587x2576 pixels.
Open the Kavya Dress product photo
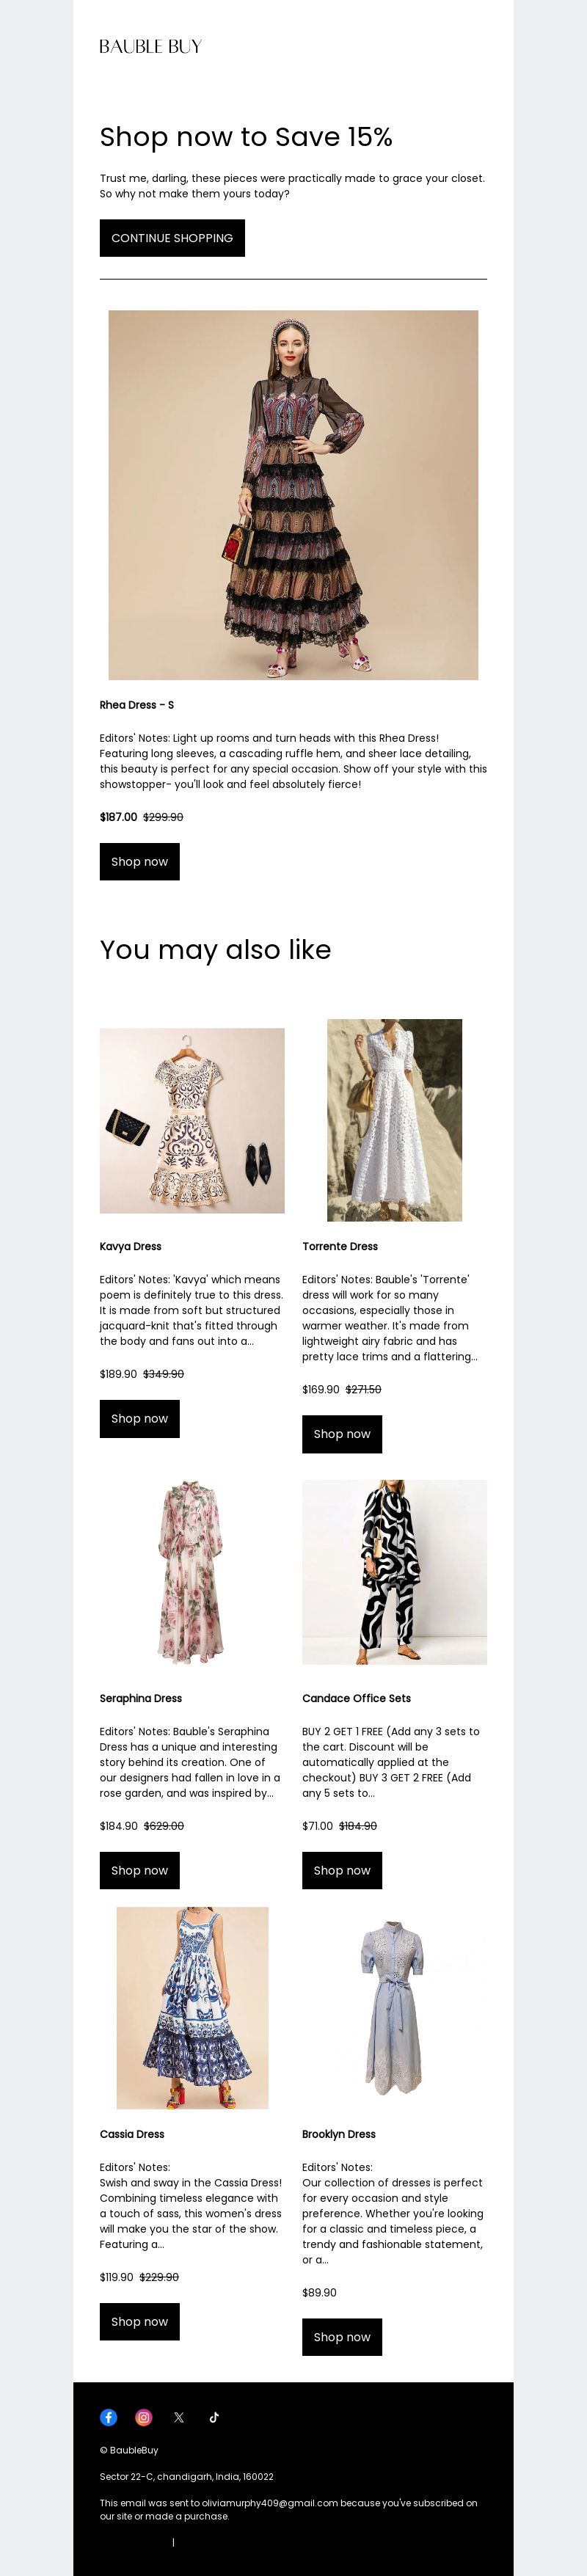tap(192, 1120)
